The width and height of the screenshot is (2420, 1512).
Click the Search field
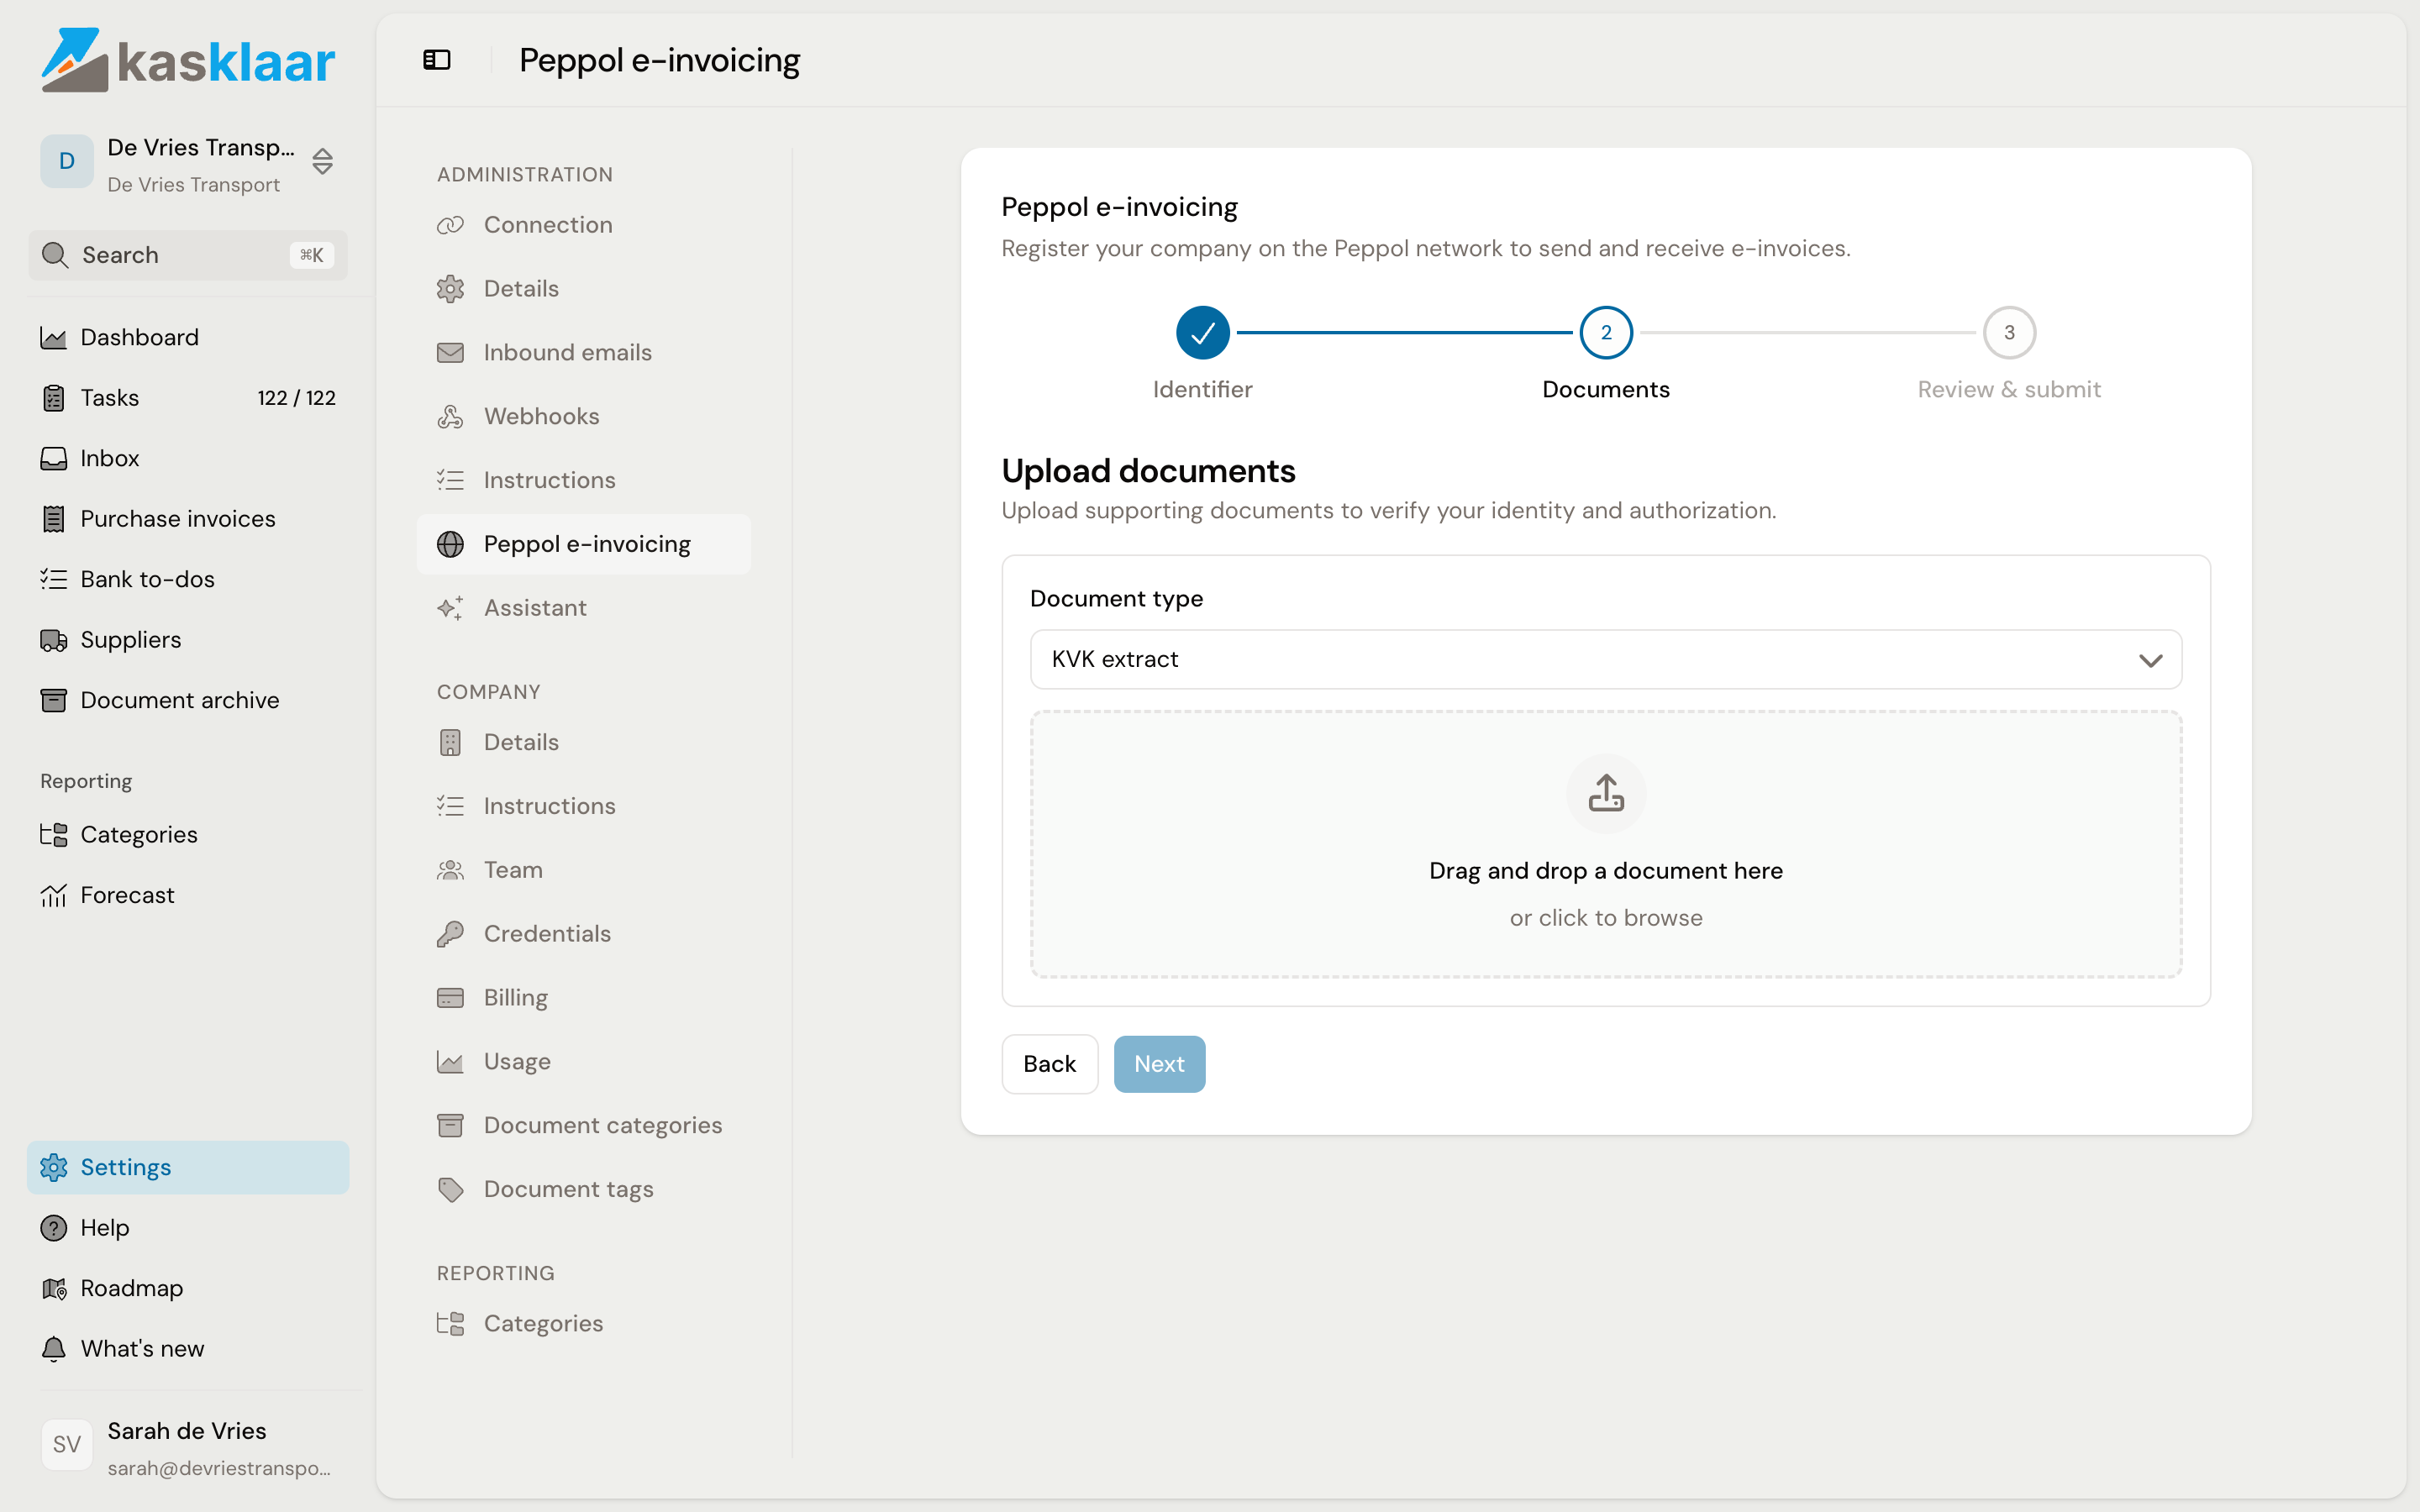pos(188,255)
